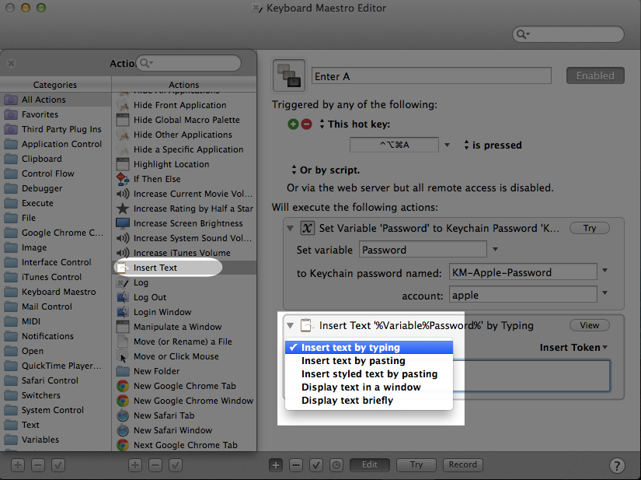This screenshot has width=641, height=480.
Task: Click the Try button beside Record
Action: pyautogui.click(x=416, y=465)
